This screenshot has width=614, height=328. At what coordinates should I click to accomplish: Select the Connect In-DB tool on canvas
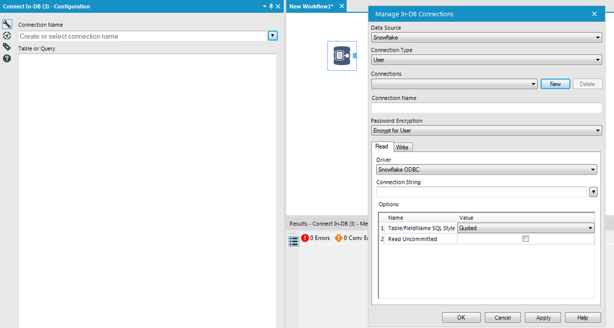pyautogui.click(x=342, y=55)
